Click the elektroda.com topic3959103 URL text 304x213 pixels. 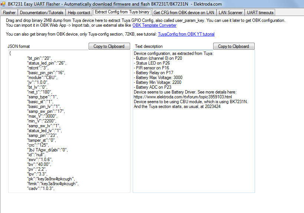tap(183, 97)
